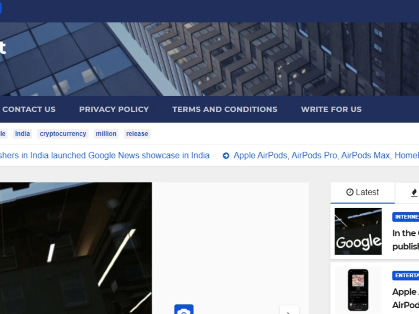Open the Google thumbnail article
Image resolution: width=419 pixels, height=314 pixels.
tap(358, 231)
